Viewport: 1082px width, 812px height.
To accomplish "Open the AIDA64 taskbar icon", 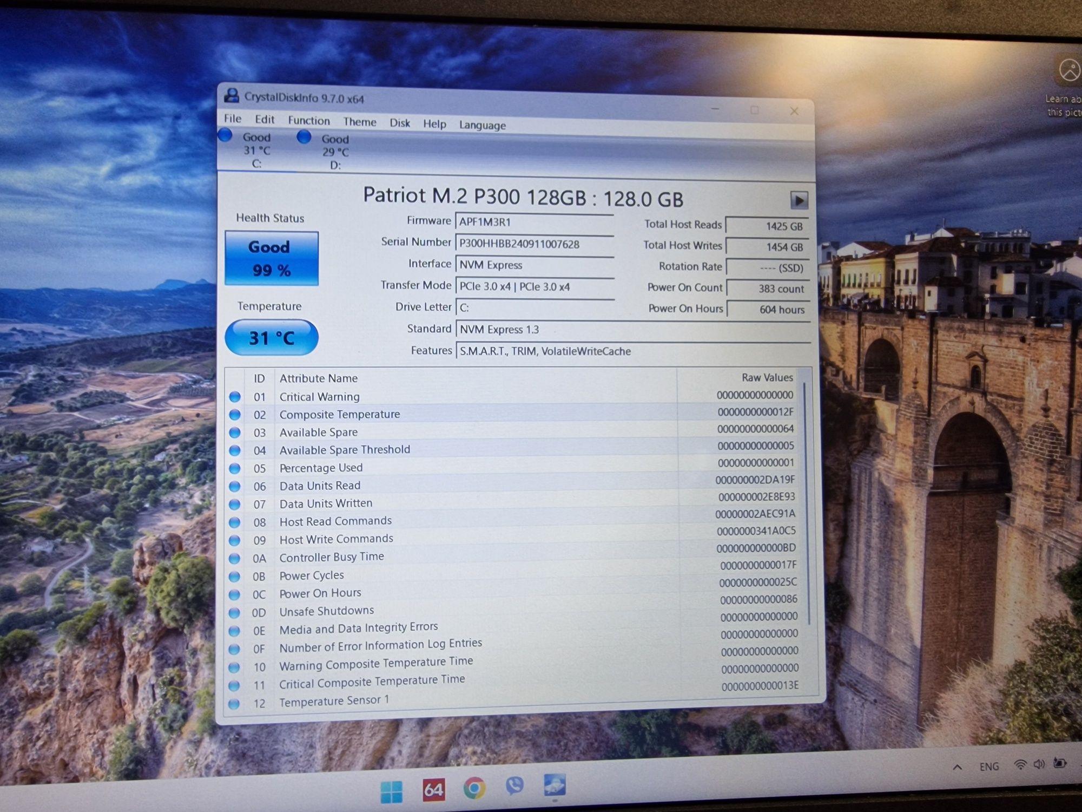I will pos(434,790).
